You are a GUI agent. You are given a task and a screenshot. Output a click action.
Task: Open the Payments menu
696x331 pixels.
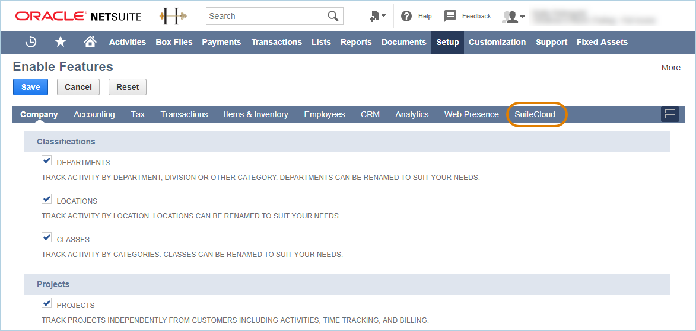coord(221,42)
